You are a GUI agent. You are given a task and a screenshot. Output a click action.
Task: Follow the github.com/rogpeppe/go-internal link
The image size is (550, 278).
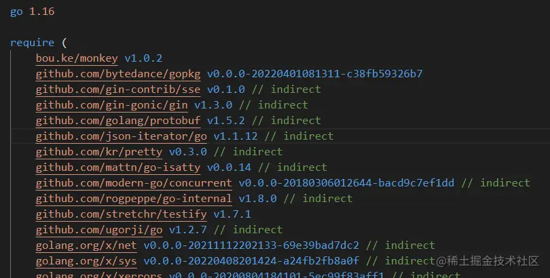[x=134, y=199]
